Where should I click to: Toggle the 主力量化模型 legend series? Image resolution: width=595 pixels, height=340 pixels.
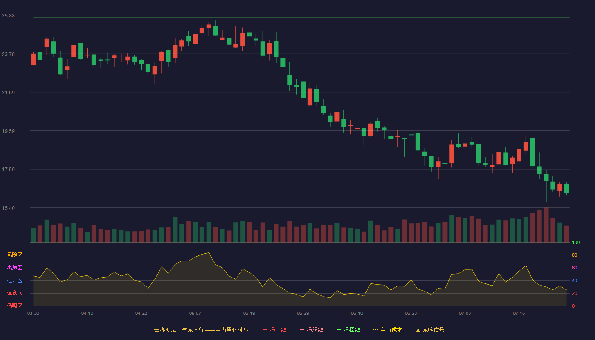click(232, 330)
